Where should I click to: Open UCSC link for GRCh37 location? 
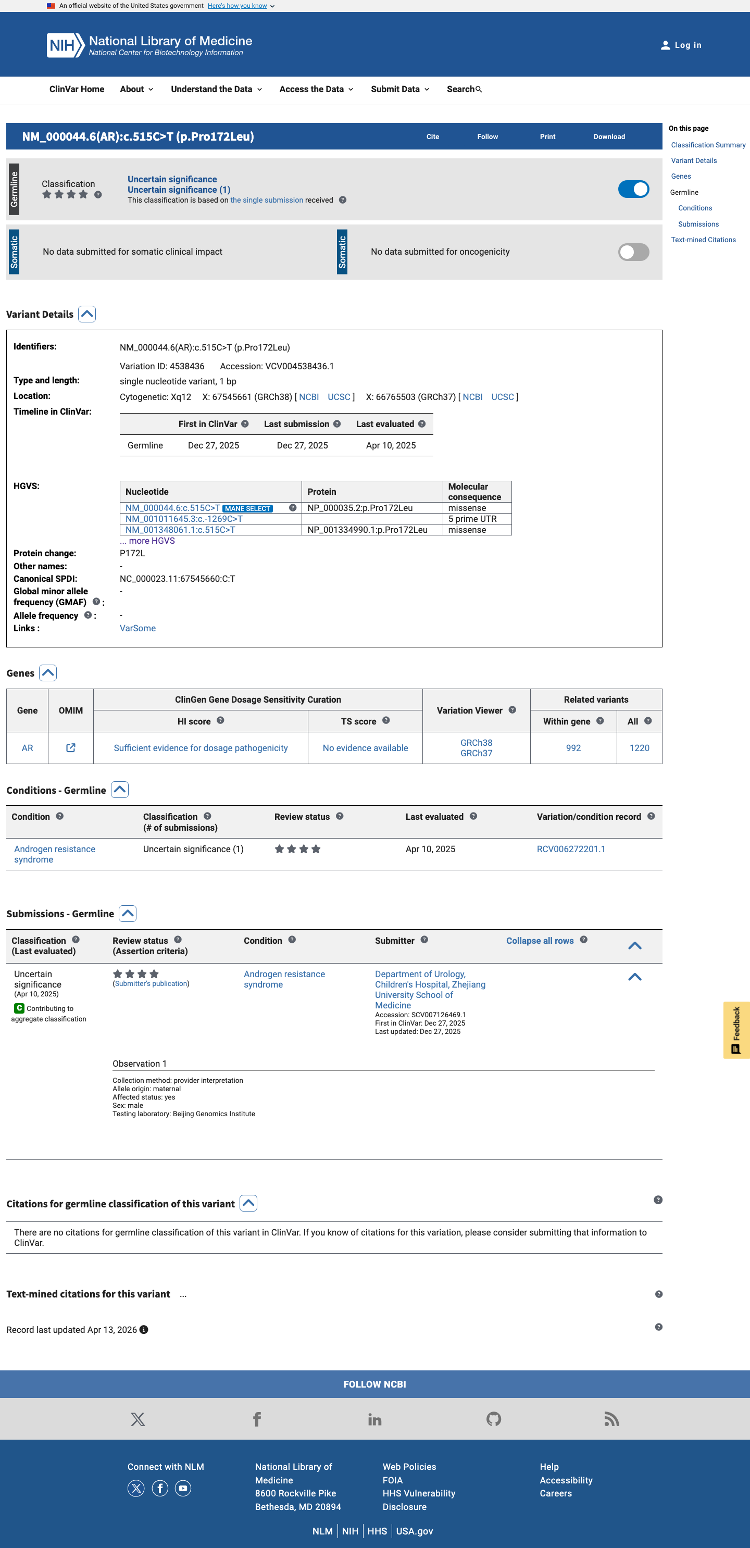(503, 396)
